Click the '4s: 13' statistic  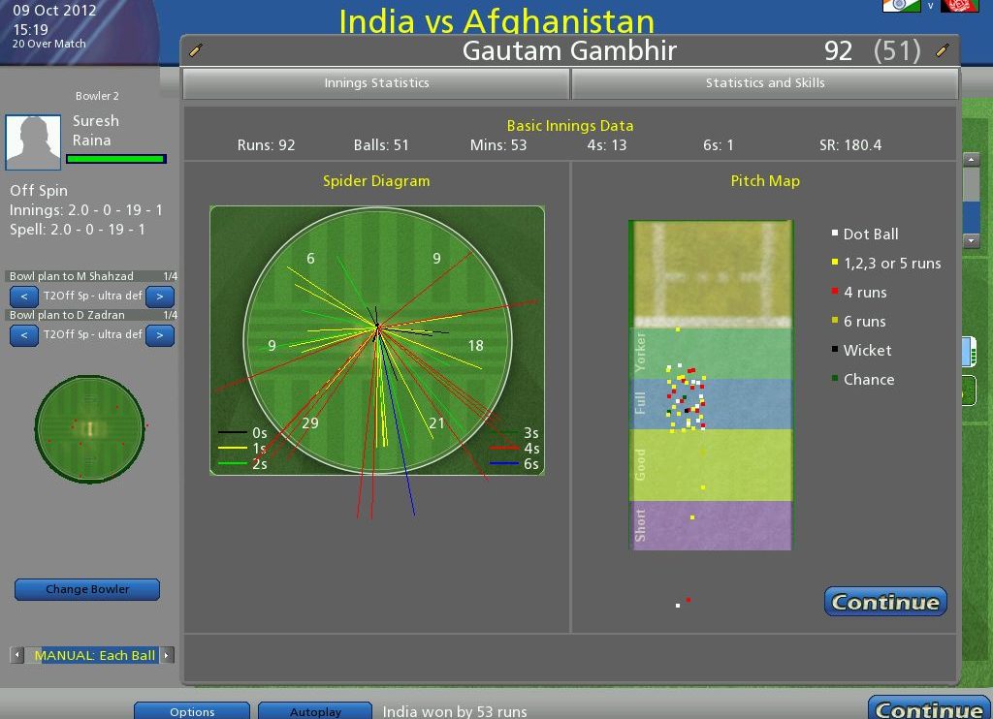coord(607,145)
